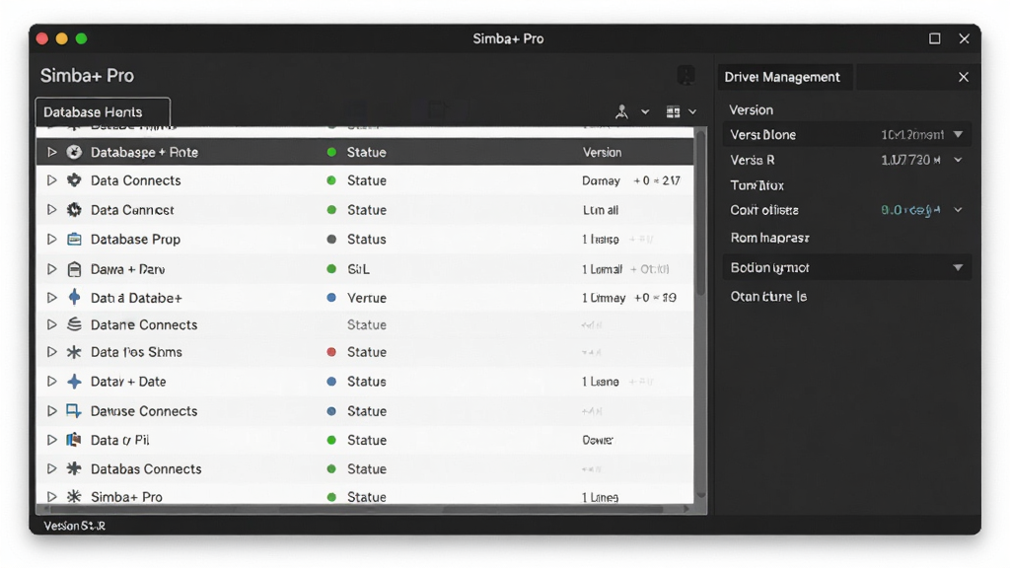Click the green macOS zoom button
The height and width of the screenshot is (568, 1010).
coord(81,38)
